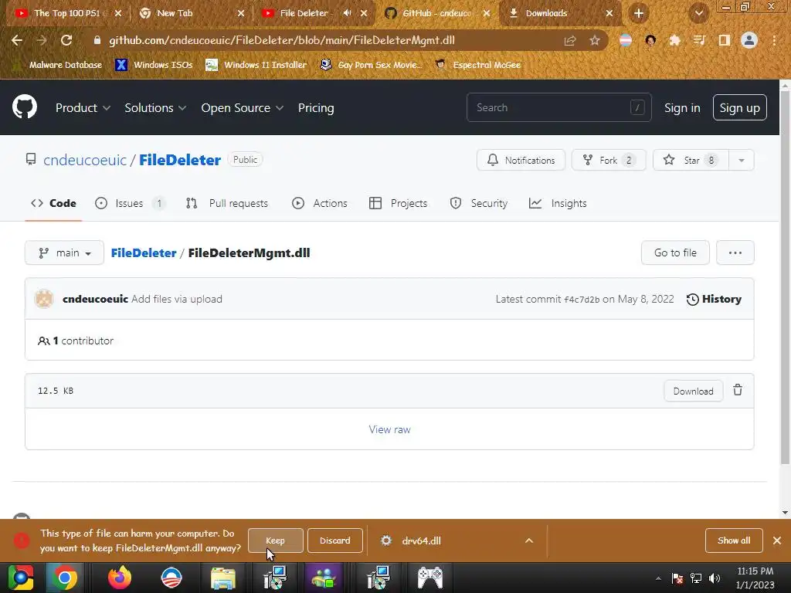Delete file using trash icon
This screenshot has width=791, height=593.
click(738, 390)
